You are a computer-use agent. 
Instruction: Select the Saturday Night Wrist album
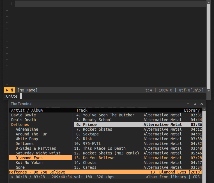tap(38, 153)
